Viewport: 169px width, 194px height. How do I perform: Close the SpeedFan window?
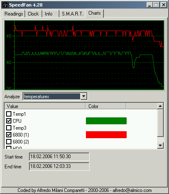[x=164, y=5]
